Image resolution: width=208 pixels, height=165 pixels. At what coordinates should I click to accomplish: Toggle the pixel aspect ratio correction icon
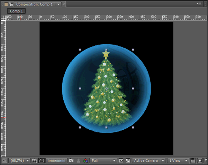[x=193, y=160]
